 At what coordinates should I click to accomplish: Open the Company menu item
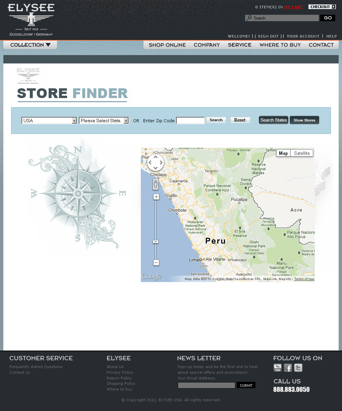[x=207, y=45]
